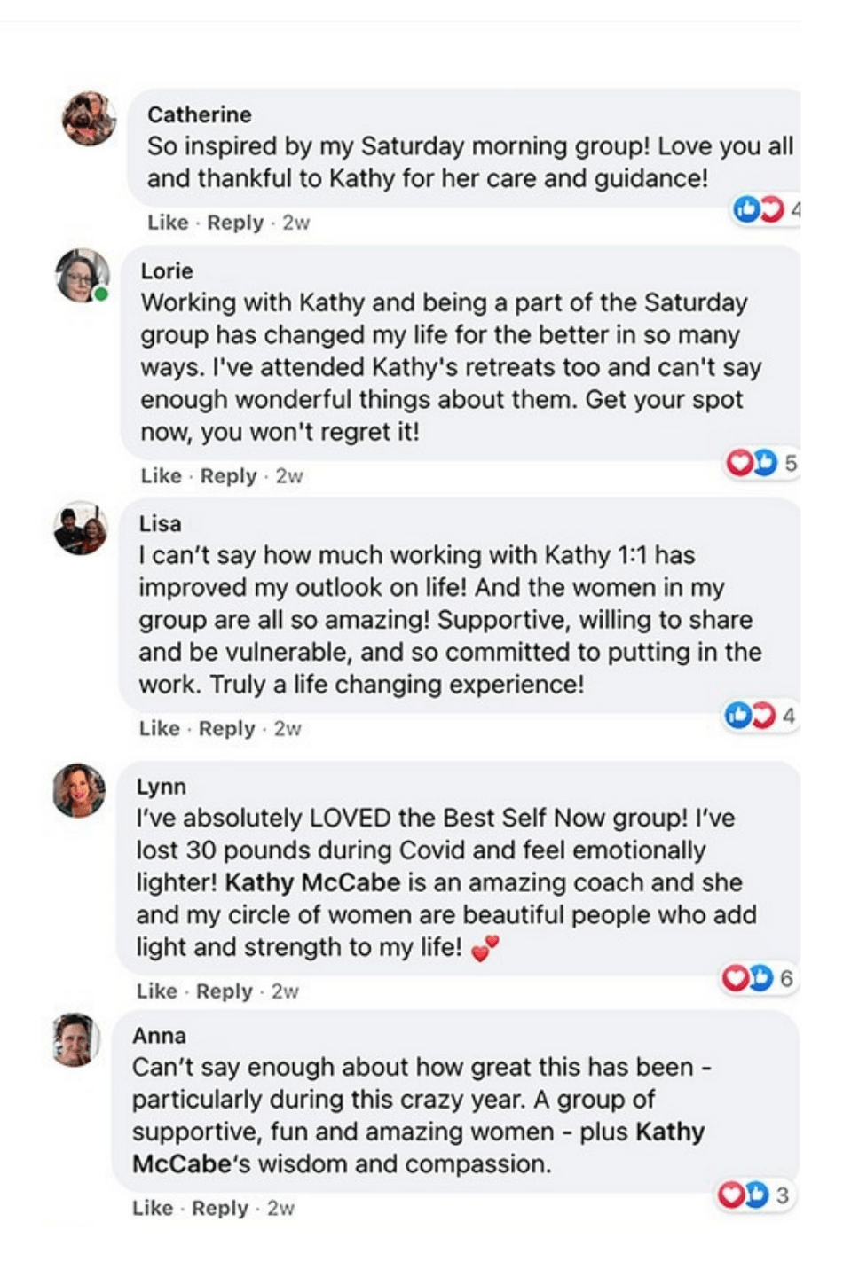Open the 2w timestamp on Catherine's comment
The height and width of the screenshot is (1277, 851).
pyautogui.click(x=295, y=223)
